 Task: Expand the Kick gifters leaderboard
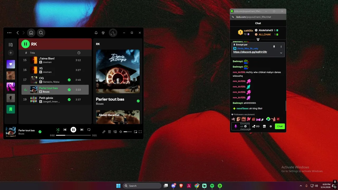click(258, 40)
